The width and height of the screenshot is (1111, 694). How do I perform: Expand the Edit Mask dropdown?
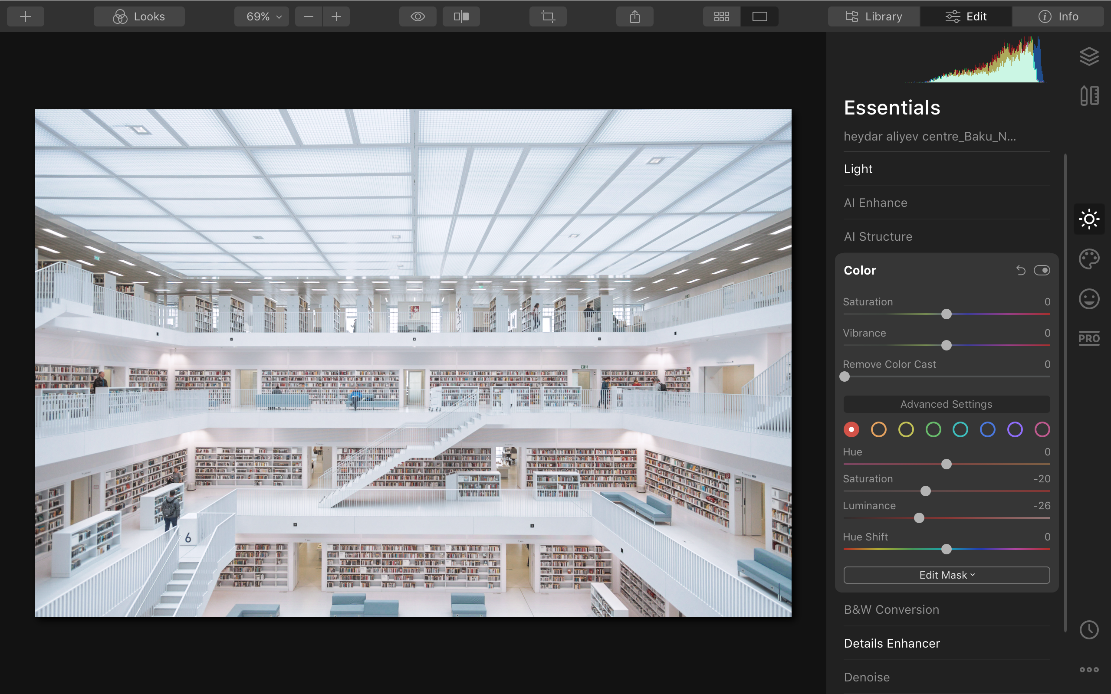point(946,575)
